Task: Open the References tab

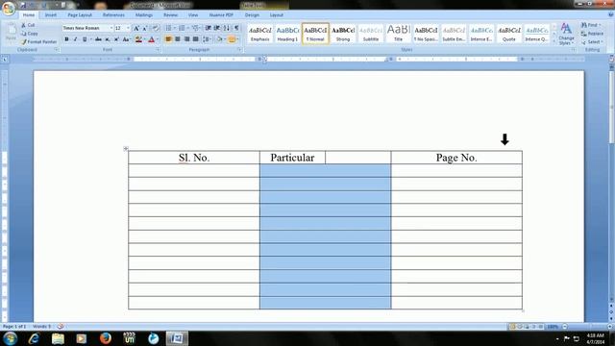Action: 113,15
